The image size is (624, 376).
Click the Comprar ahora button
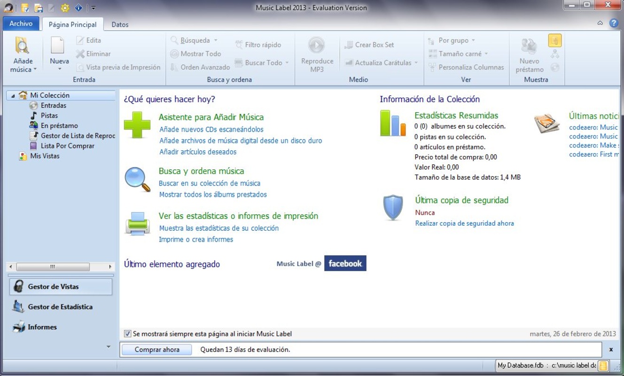click(x=157, y=350)
